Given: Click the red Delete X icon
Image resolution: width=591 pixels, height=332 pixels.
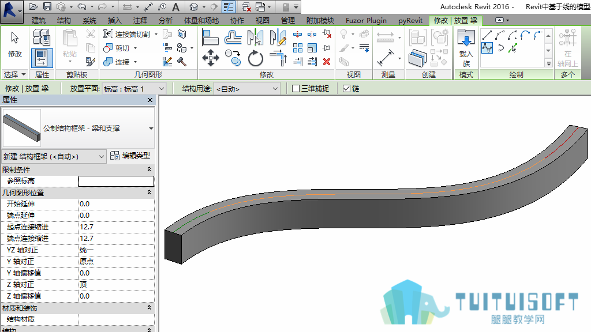Looking at the screenshot, I should 327,62.
